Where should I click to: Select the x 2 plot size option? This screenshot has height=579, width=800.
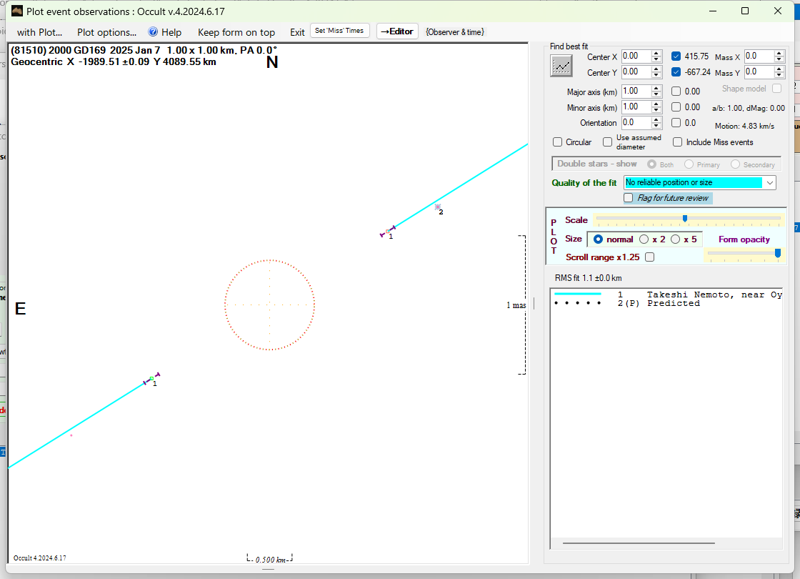click(x=644, y=239)
